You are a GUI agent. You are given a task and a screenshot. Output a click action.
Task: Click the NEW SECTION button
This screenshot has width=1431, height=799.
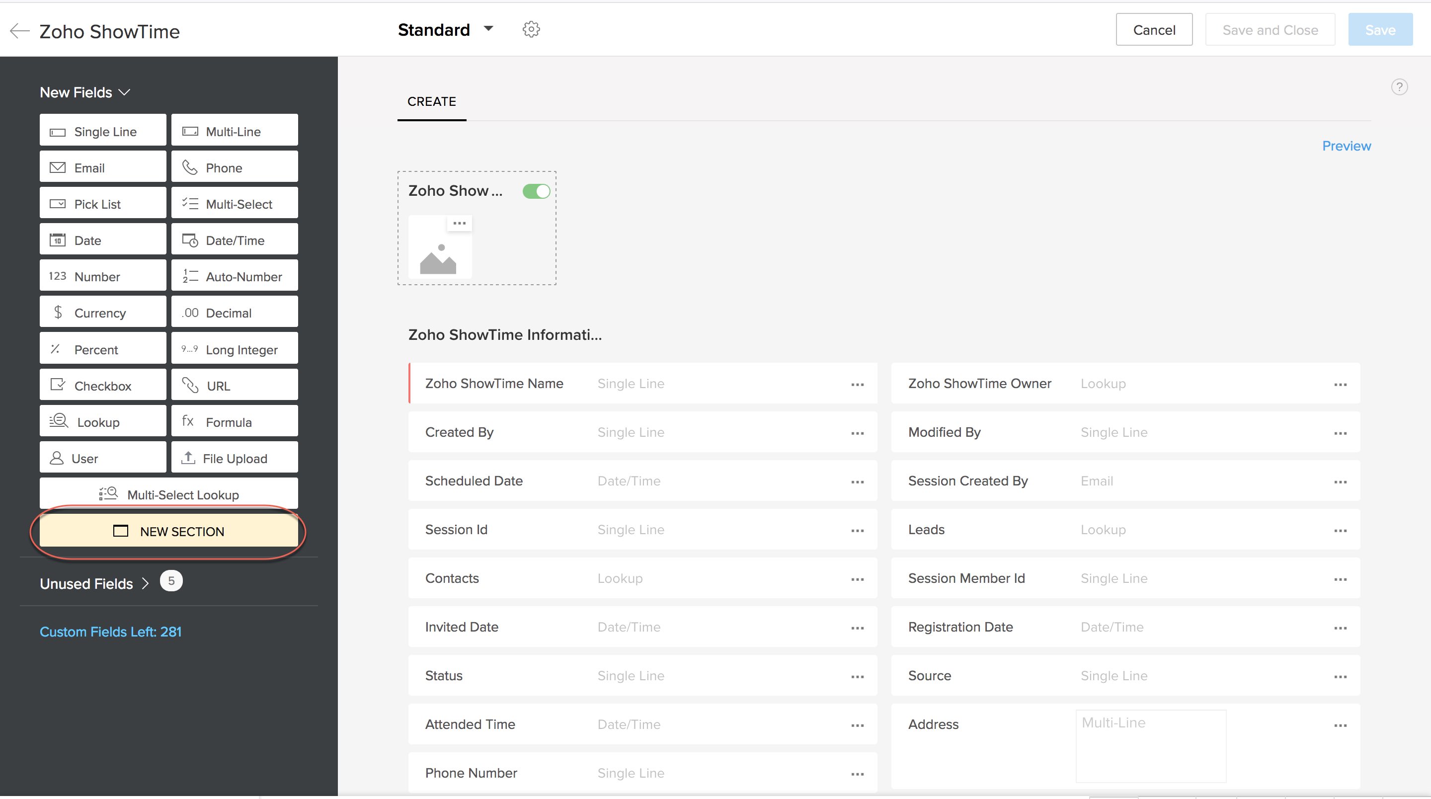(169, 531)
